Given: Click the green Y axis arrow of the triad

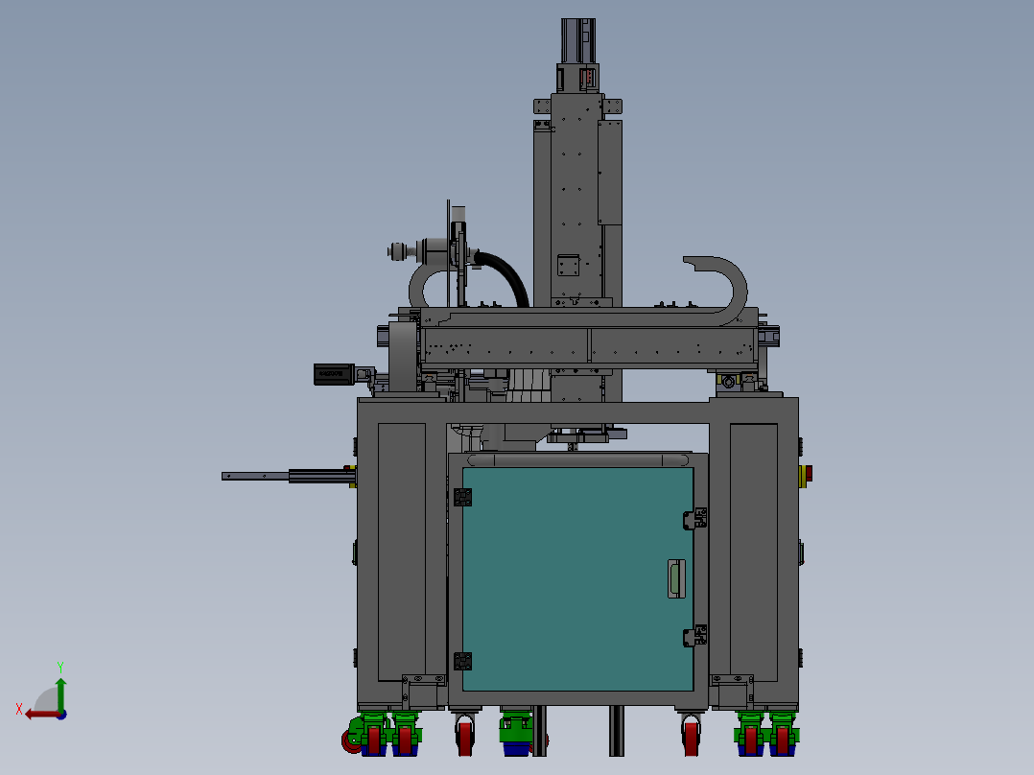Looking at the screenshot, I should [x=60, y=693].
